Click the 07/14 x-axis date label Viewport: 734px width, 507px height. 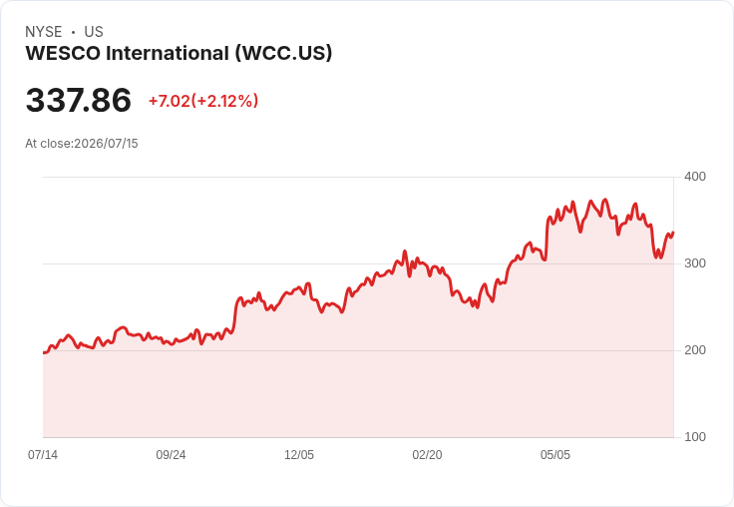[43, 454]
